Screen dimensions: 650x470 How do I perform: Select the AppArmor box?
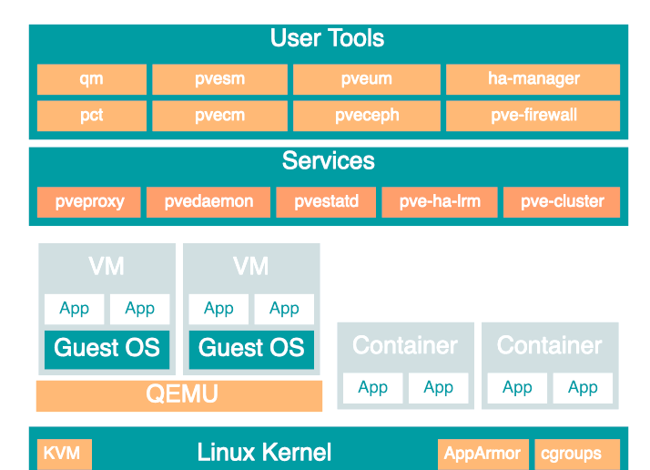tap(482, 455)
